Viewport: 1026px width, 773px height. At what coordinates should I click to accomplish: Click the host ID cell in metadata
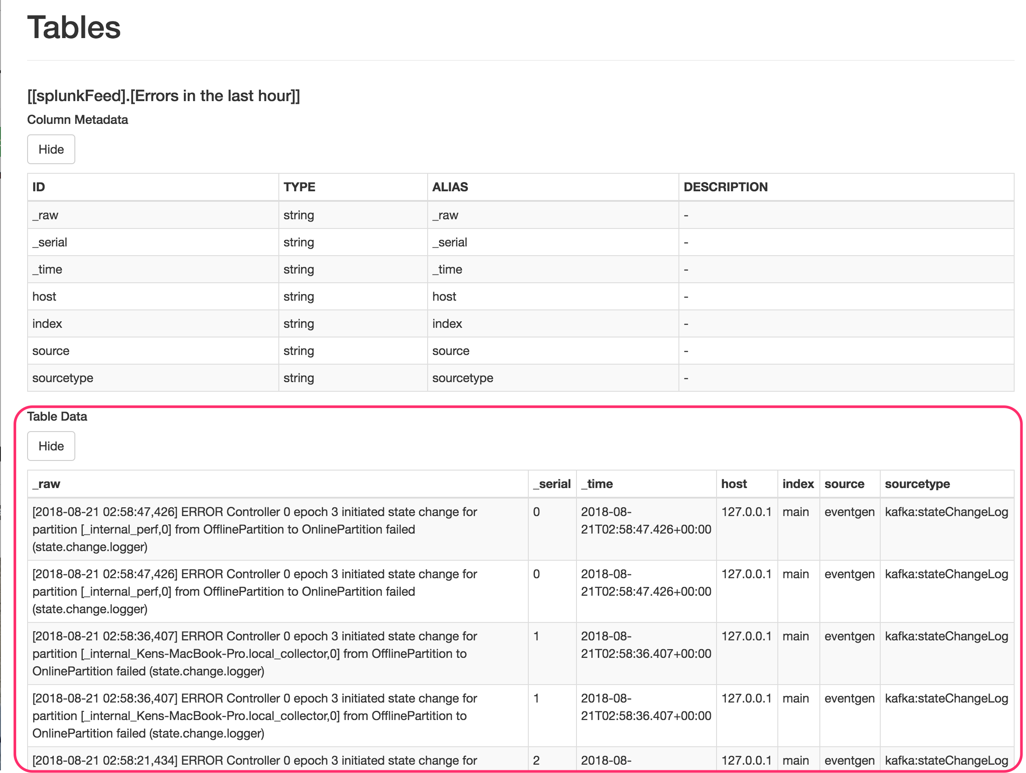[x=44, y=297]
